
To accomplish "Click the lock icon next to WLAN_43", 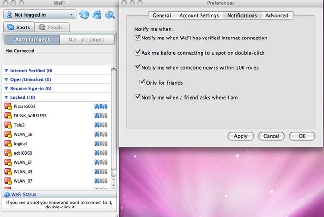I will (x=8, y=172).
